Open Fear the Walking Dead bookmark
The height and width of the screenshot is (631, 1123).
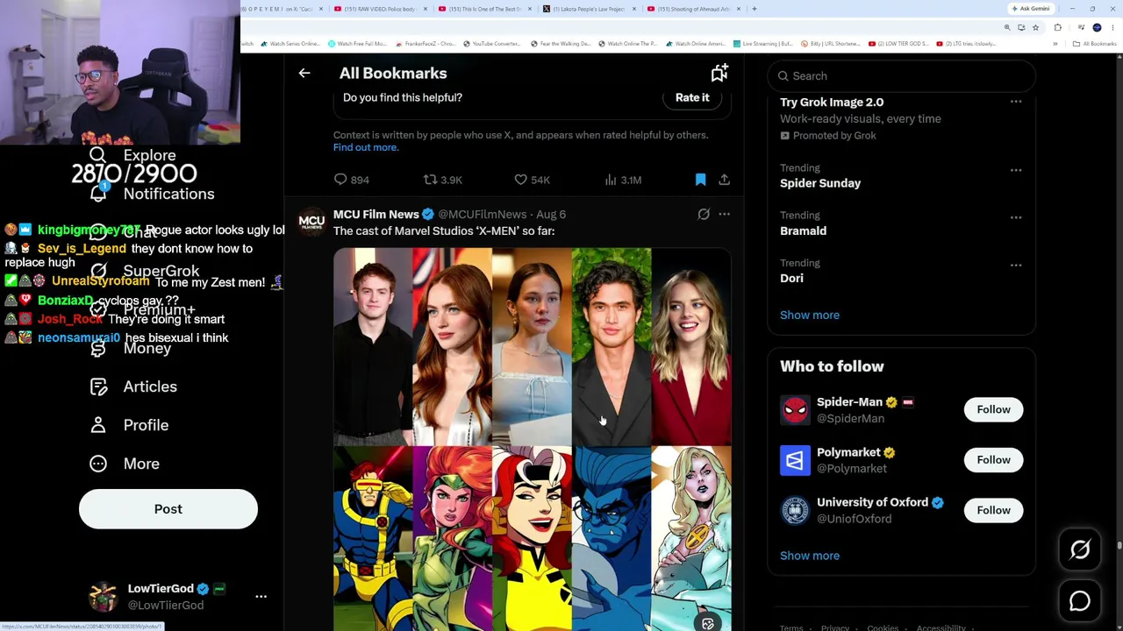[560, 44]
